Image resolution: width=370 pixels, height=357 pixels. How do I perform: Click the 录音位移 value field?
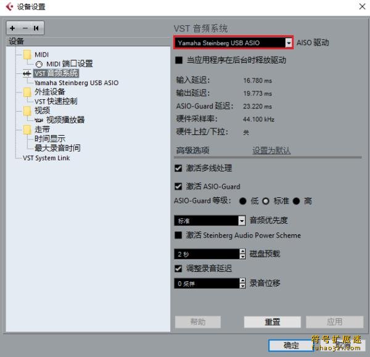click(207, 284)
